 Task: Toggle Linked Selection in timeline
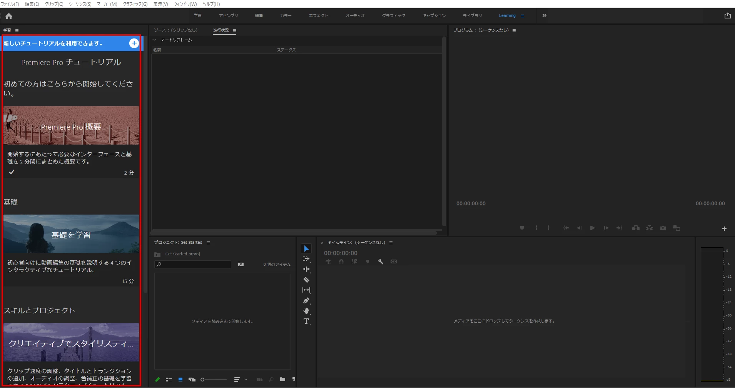(x=354, y=261)
